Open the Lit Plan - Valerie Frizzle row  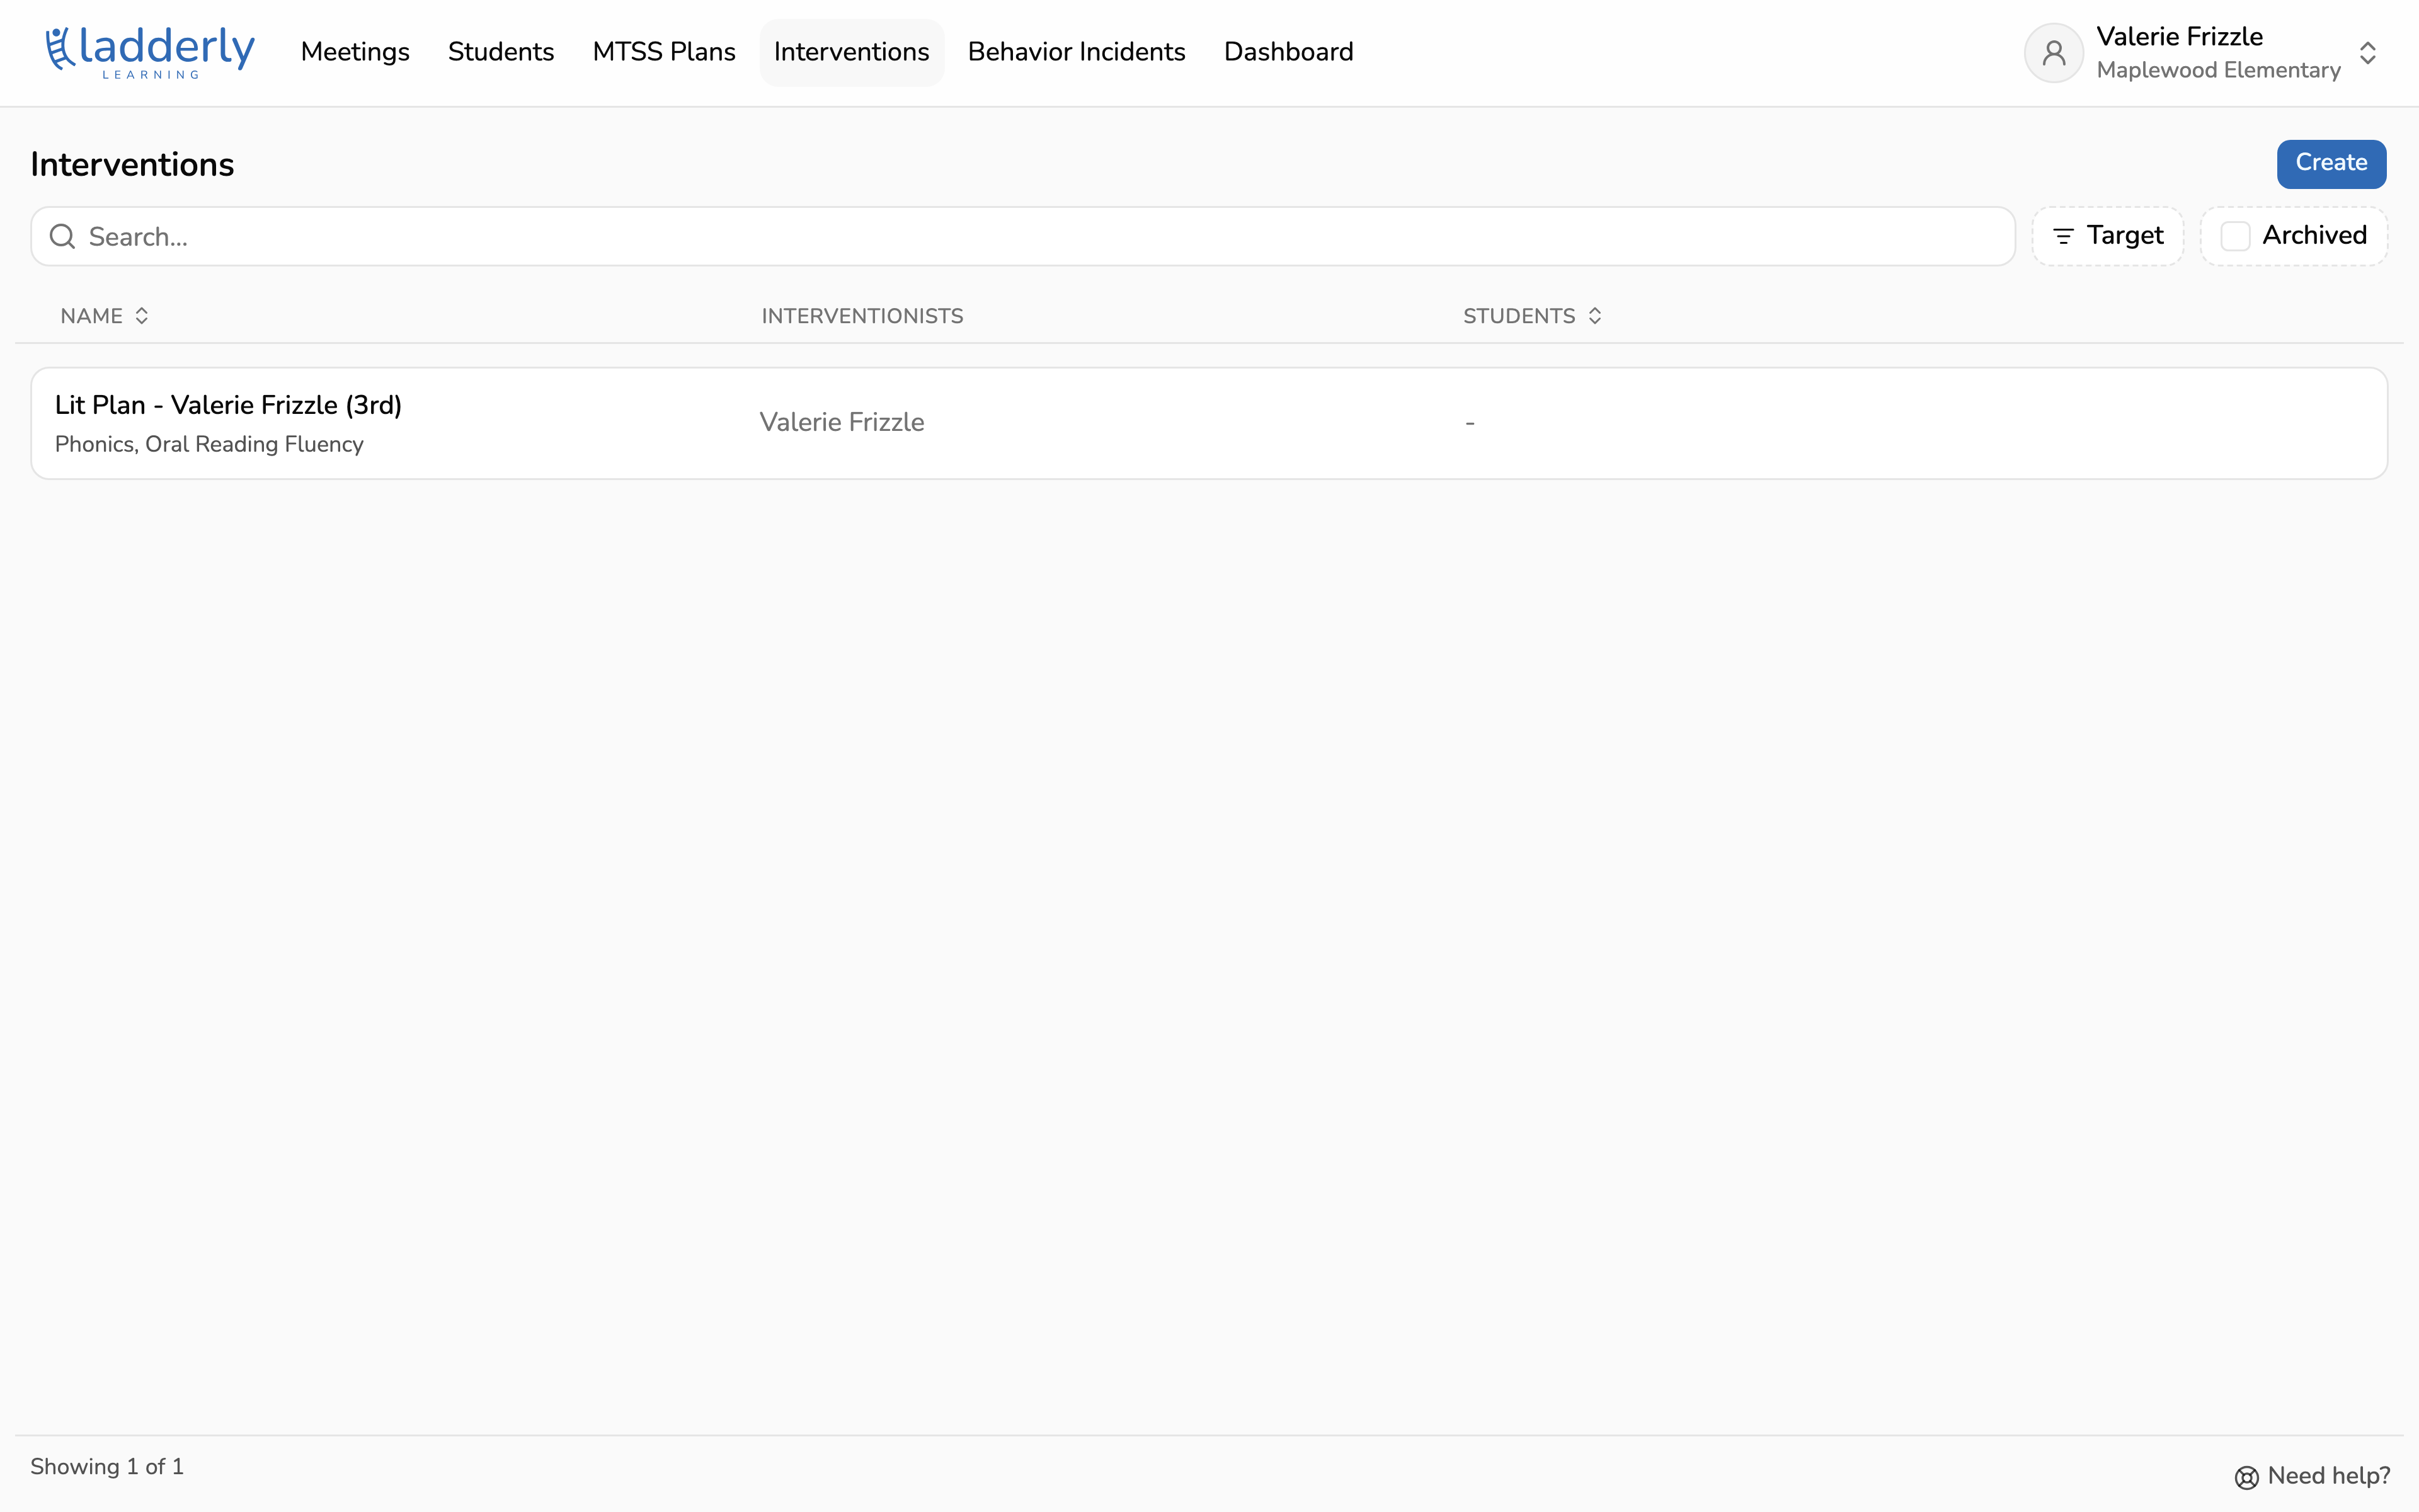1209,423
